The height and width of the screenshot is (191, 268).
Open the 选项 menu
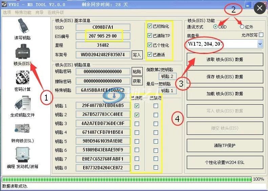7,13
